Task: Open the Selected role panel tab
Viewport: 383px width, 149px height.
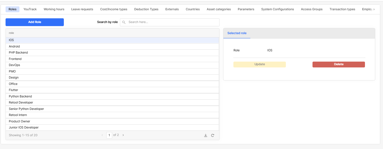Action: pos(237,33)
